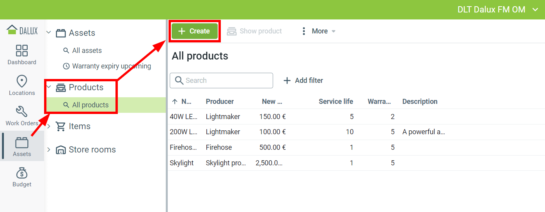545x212 pixels.
Task: Select the Skylight product row
Action: pos(182,163)
